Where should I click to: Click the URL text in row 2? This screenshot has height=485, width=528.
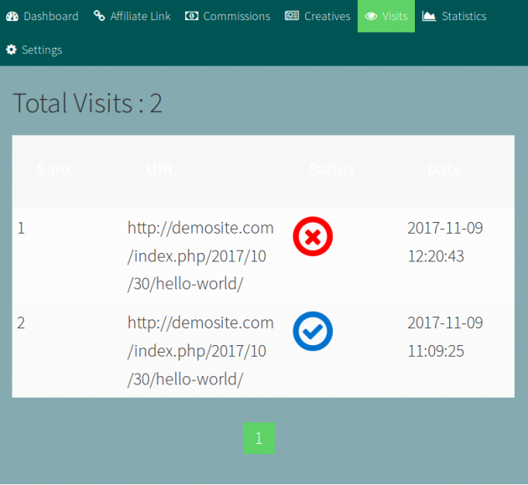(200, 351)
